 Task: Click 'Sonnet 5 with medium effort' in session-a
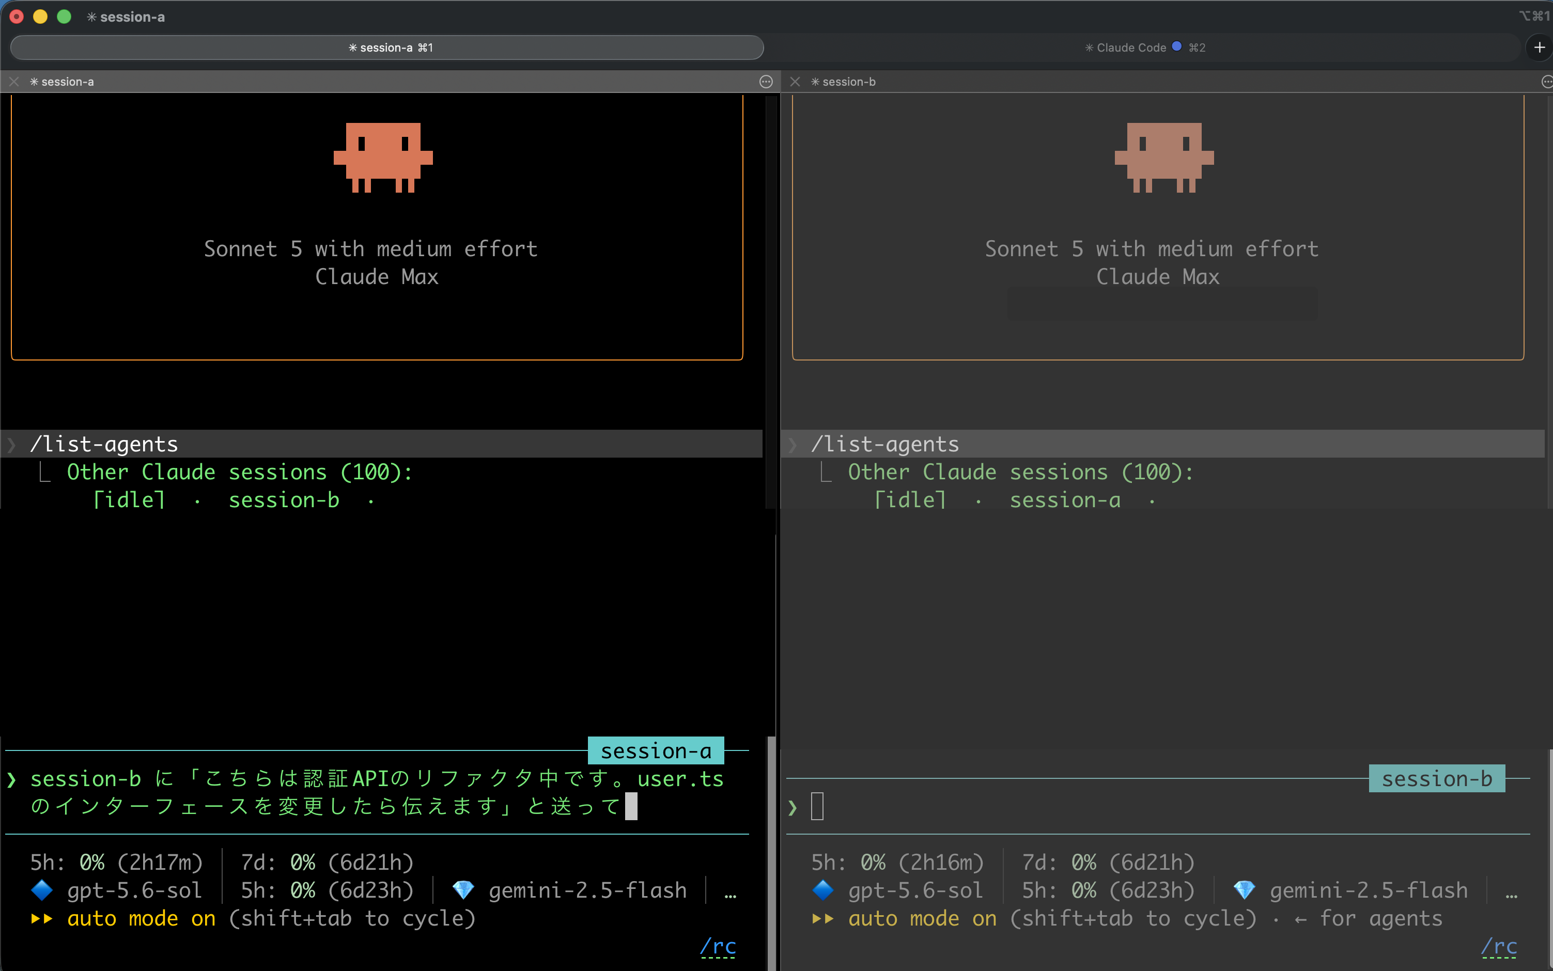click(x=370, y=249)
